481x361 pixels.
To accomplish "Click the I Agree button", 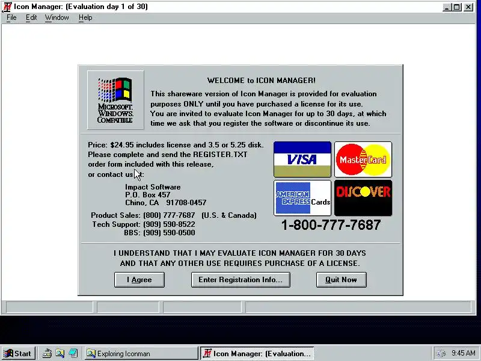I will tap(139, 280).
